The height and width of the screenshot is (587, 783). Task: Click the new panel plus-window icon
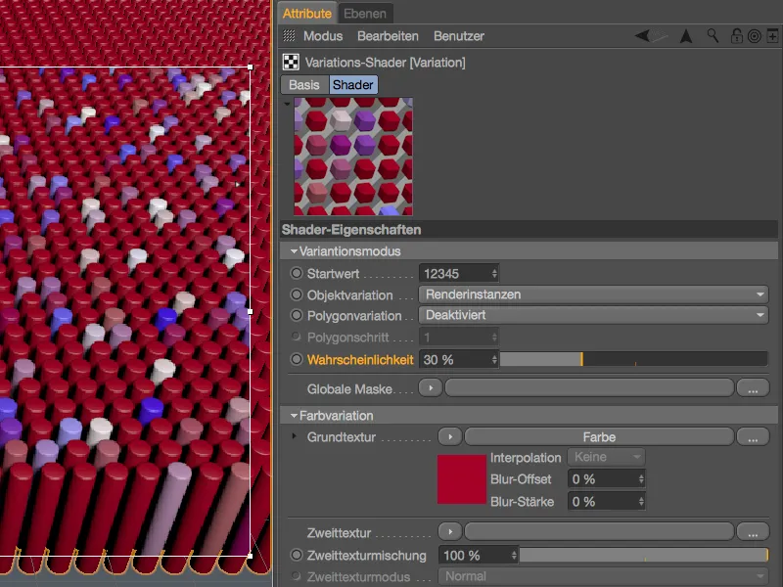pos(772,36)
